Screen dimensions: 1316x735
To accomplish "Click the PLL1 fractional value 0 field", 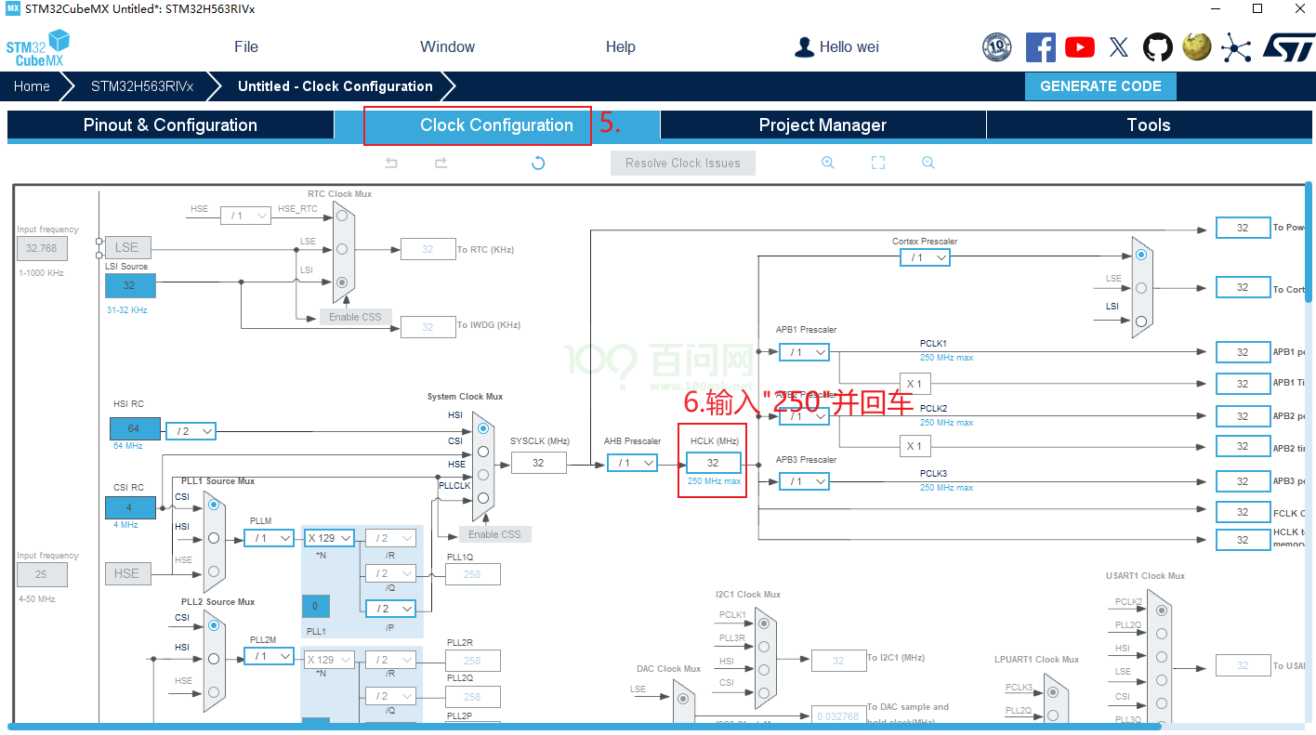I will click(x=315, y=606).
